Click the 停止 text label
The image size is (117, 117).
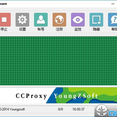pos(4,29)
